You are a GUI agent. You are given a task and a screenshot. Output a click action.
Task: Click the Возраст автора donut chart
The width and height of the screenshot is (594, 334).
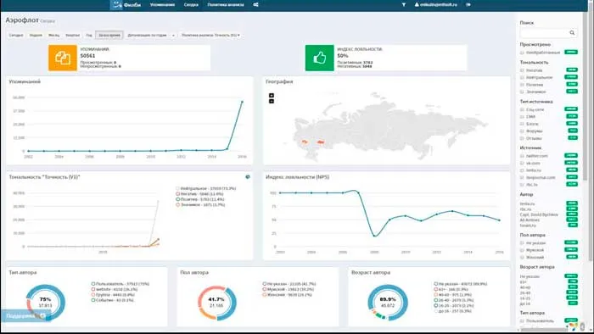point(388,303)
